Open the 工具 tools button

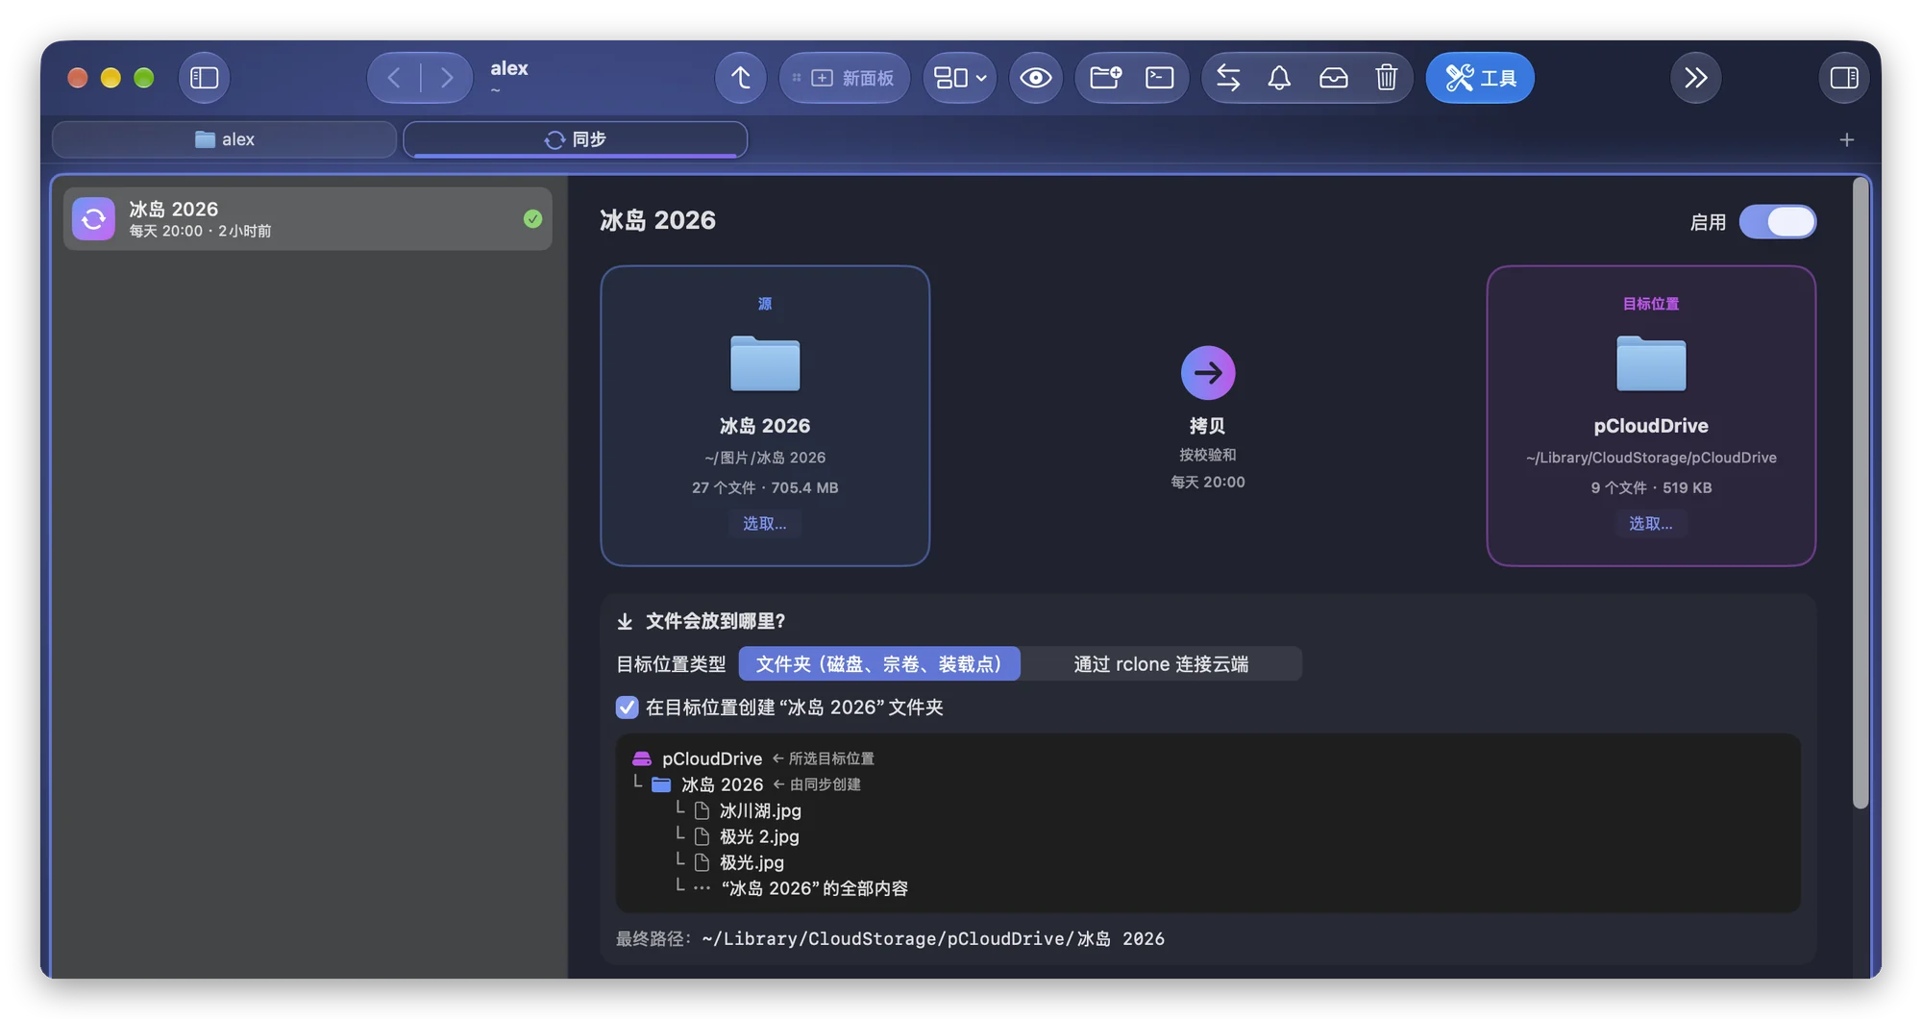point(1480,78)
